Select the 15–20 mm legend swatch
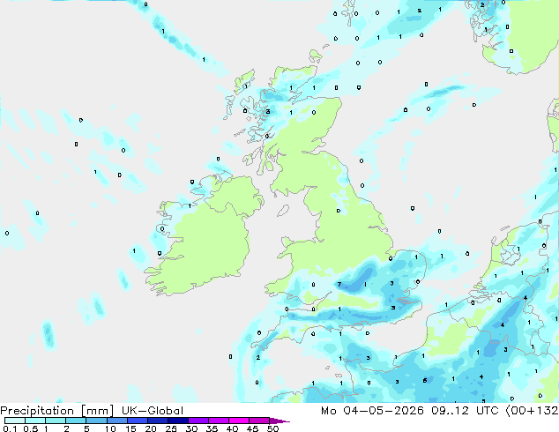 click(x=137, y=421)
